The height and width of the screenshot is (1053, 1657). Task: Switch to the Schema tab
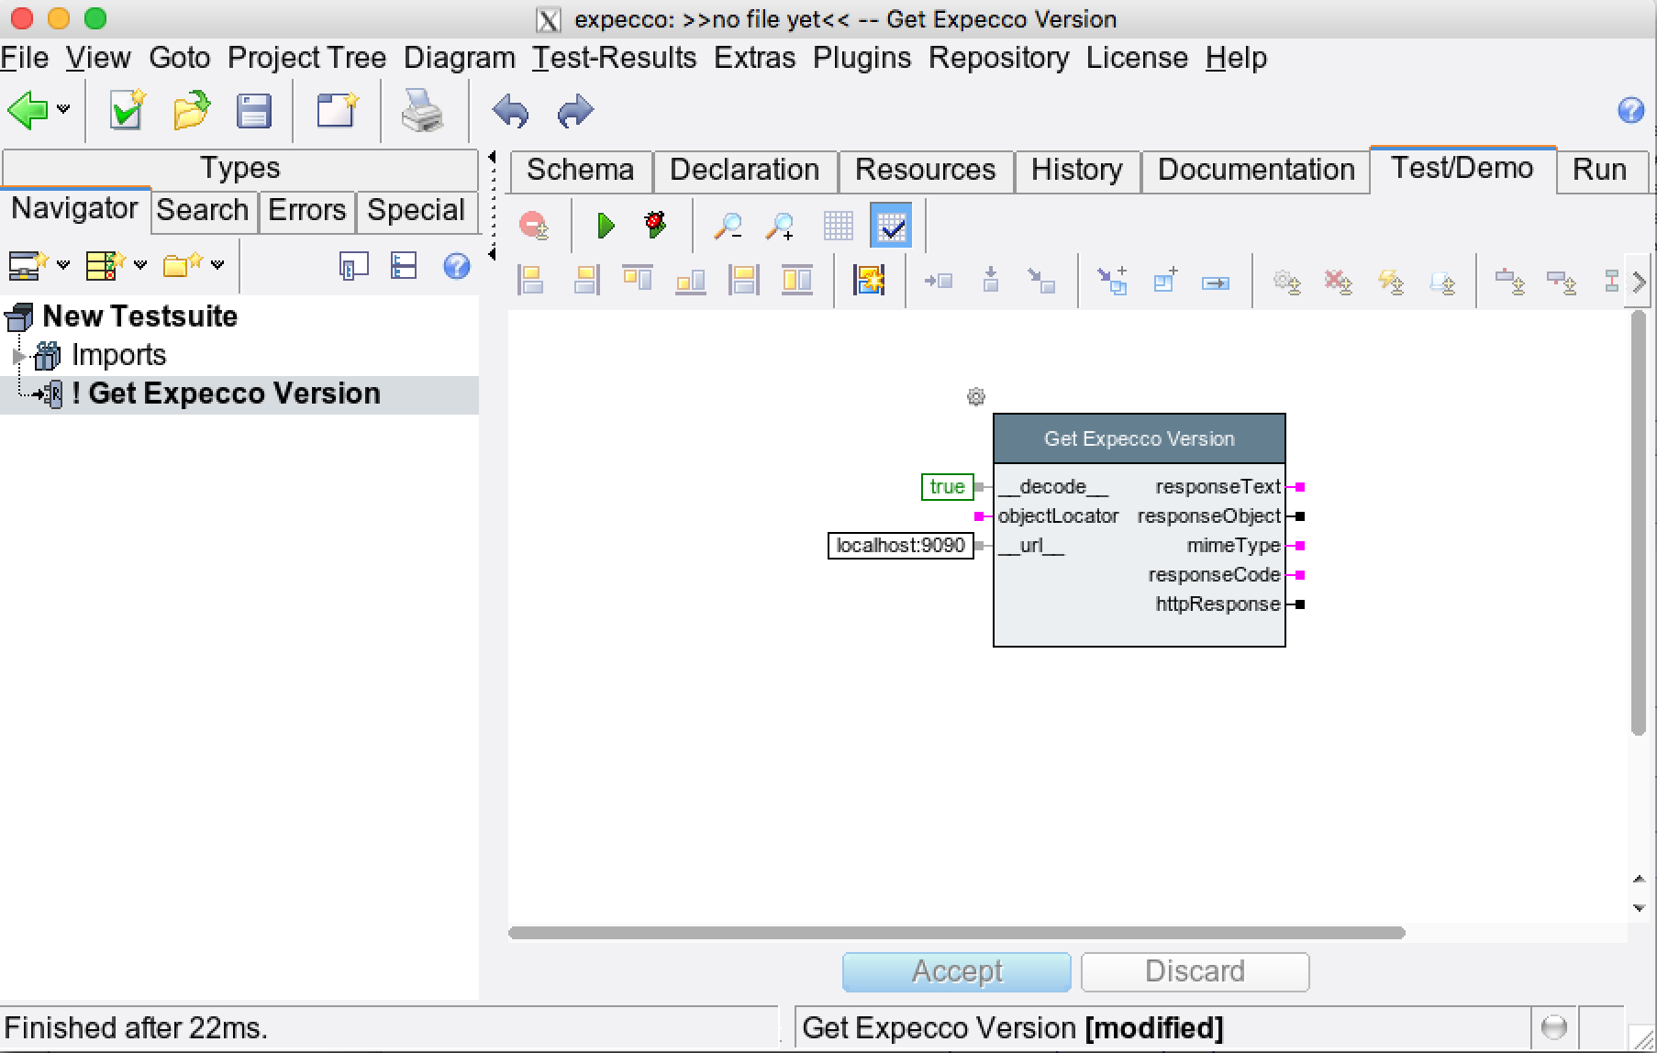click(x=580, y=171)
